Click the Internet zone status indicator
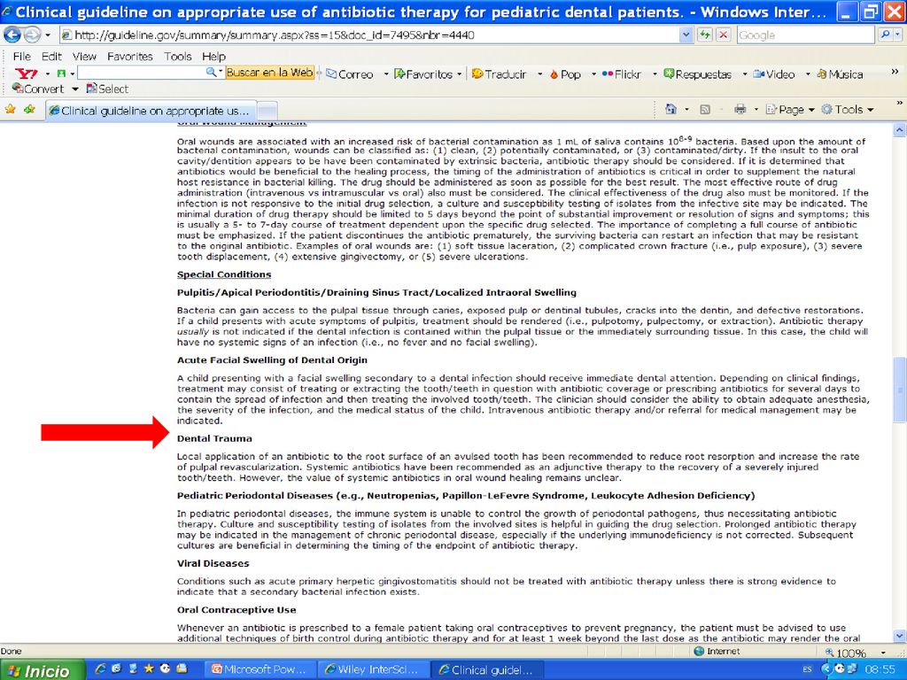Screen dimensions: 907x680 click(717, 651)
